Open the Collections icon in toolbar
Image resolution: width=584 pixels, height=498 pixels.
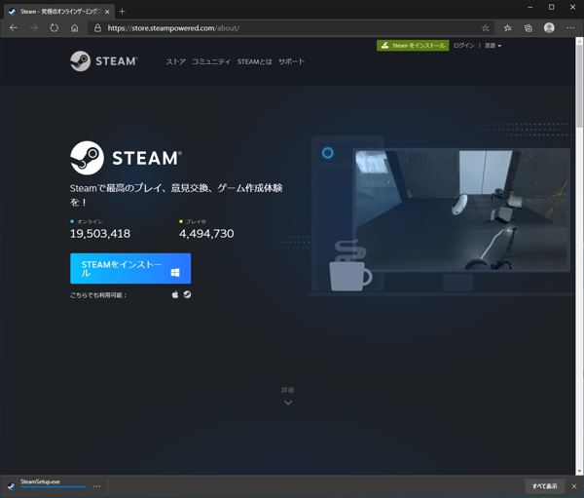pyautogui.click(x=529, y=28)
